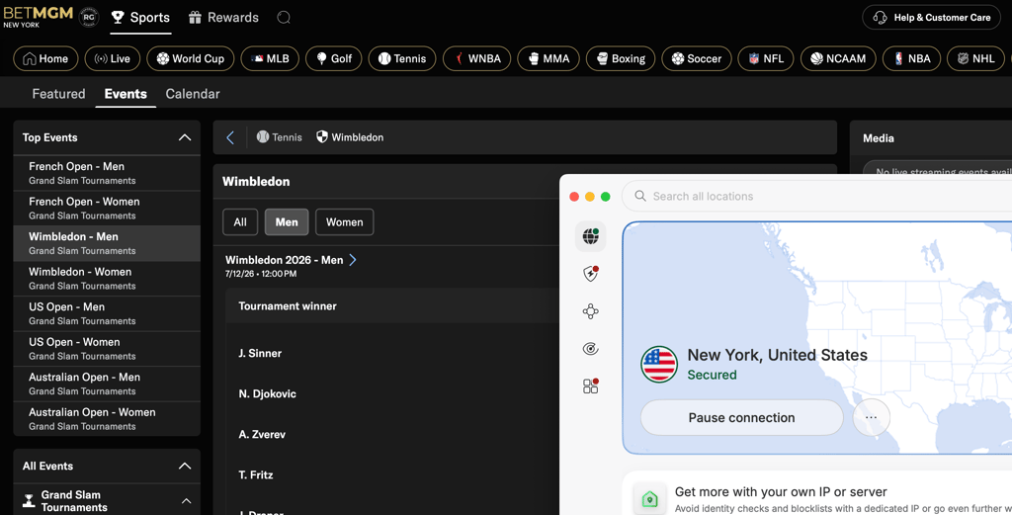The image size is (1012, 515).
Task: Open French Open - Men event
Action: (x=107, y=173)
